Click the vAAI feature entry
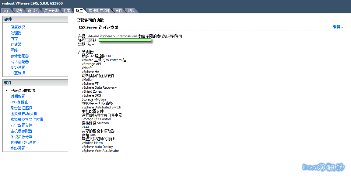The width and height of the screenshot is (351, 178). [x=85, y=127]
